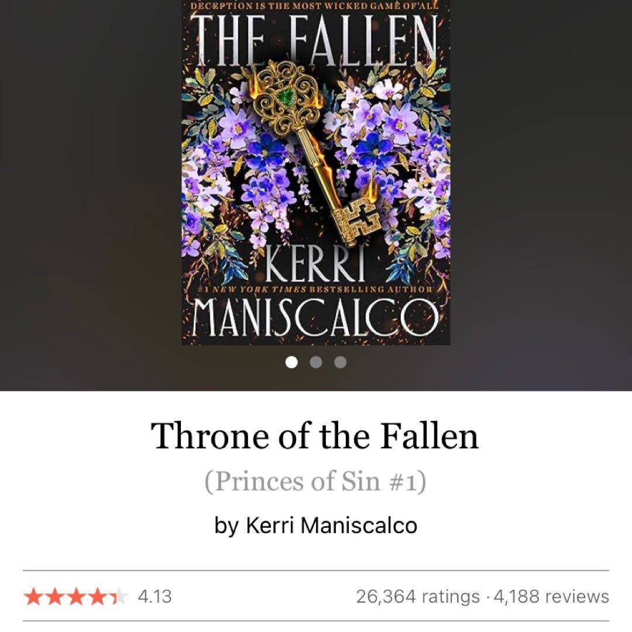Tap THE FALLEN lettering on the cover
The width and height of the screenshot is (632, 632).
pos(315,40)
